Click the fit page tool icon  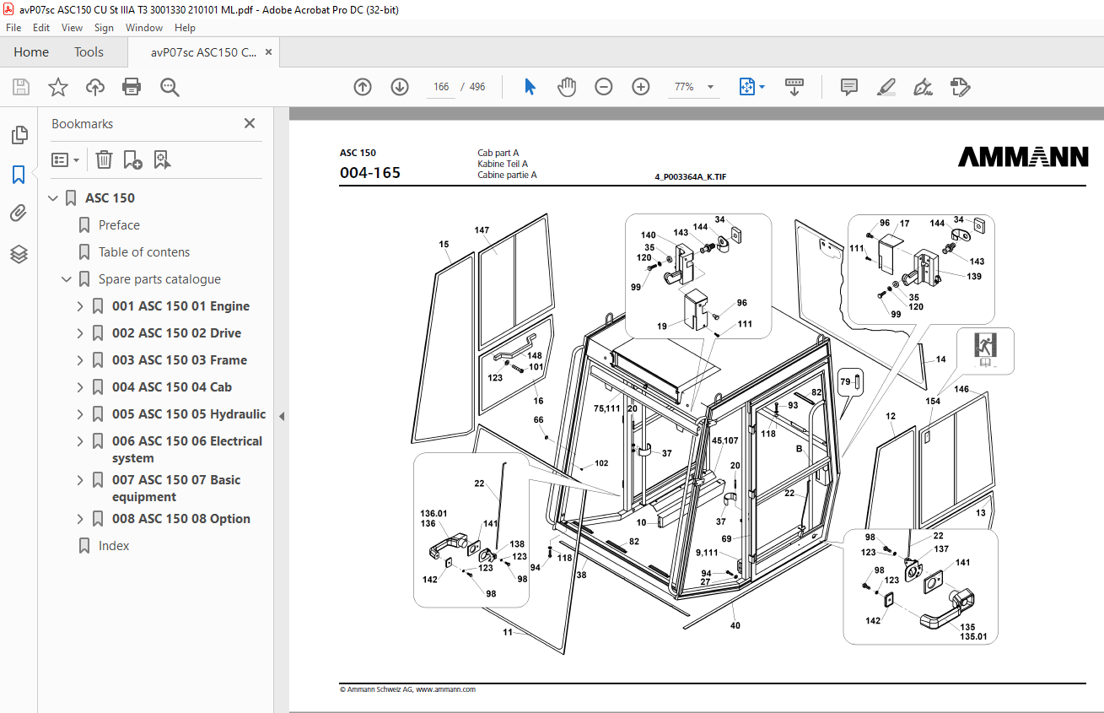pyautogui.click(x=746, y=87)
